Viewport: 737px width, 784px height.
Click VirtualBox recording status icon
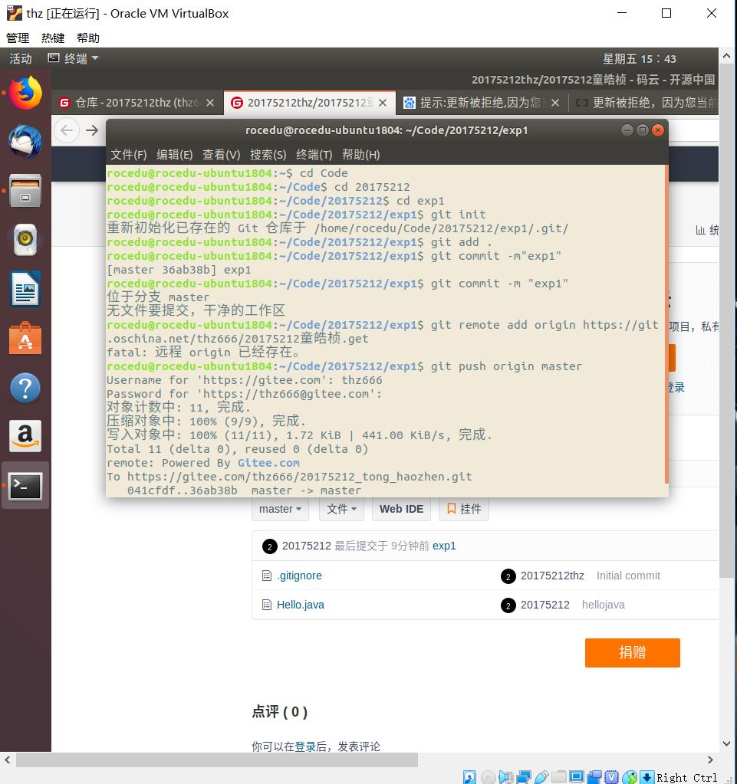[594, 776]
